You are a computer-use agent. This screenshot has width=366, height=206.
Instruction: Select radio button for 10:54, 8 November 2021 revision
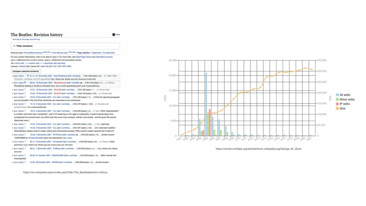pos(25,97)
